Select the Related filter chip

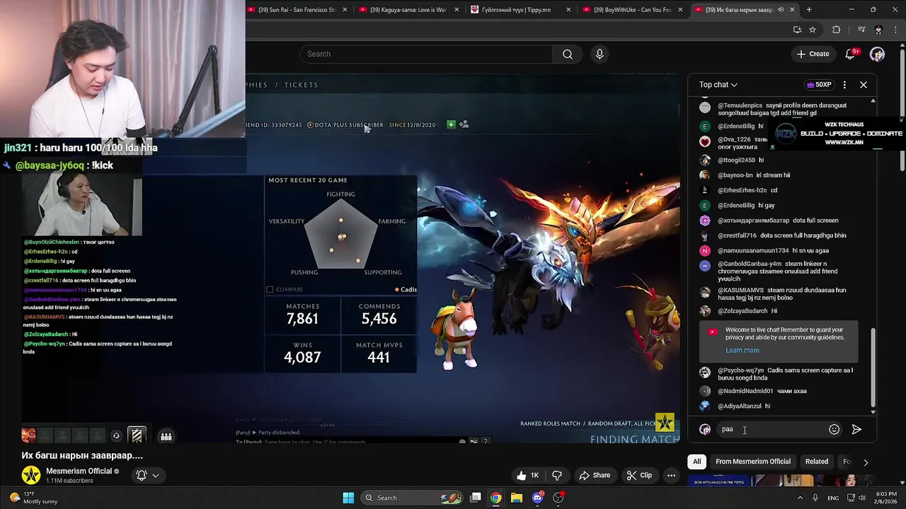[x=816, y=462]
